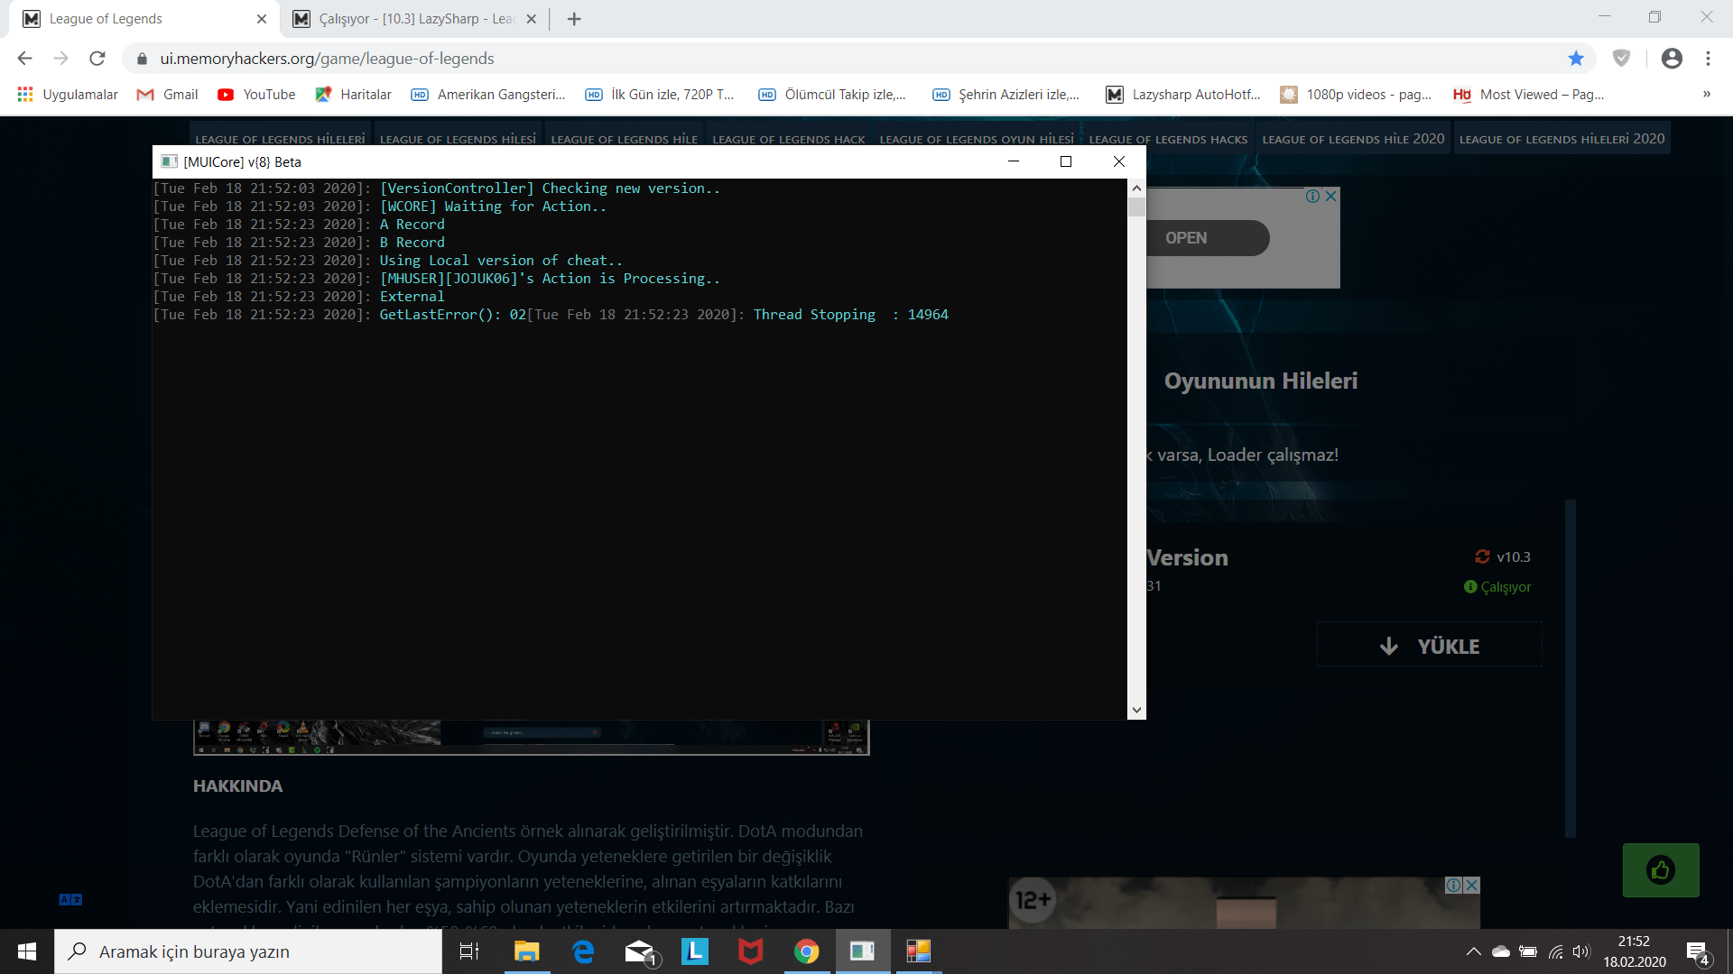
Task: Open Chrome profile account icon
Action: 1672,59
